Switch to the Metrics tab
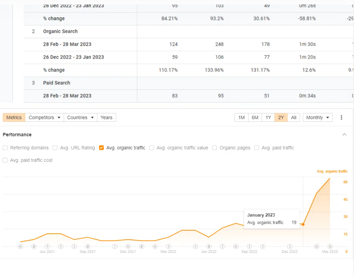This screenshot has height=275, width=354. [14, 117]
